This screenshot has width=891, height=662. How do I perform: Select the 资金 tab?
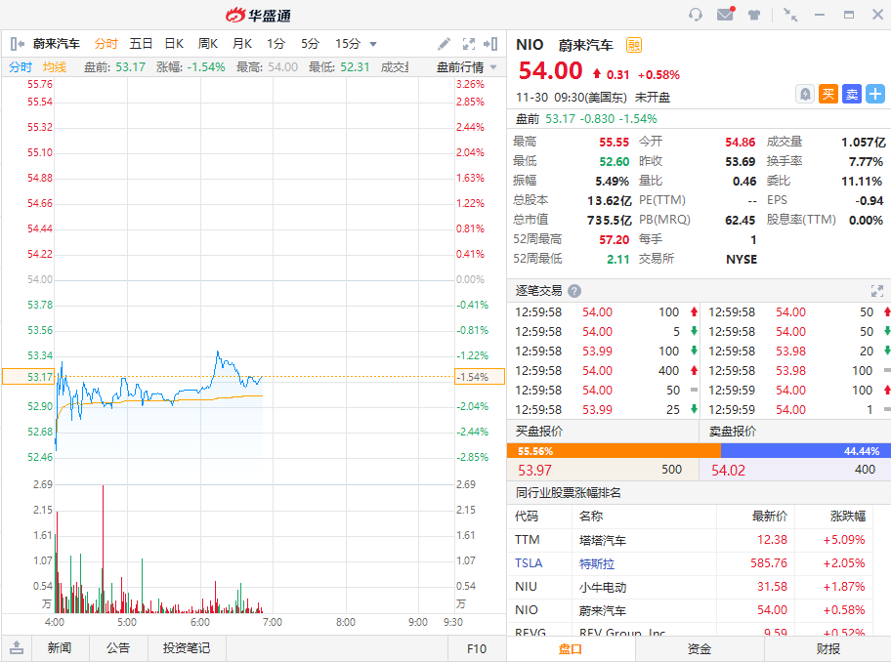point(699,649)
